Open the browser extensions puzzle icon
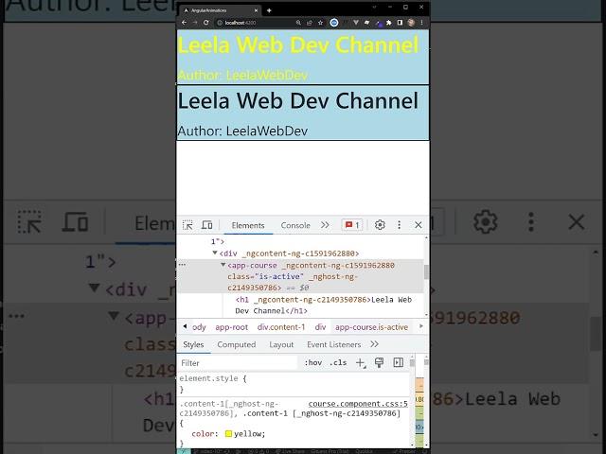606x454 pixels. (x=387, y=22)
